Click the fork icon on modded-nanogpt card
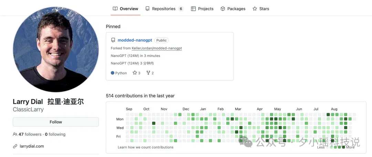 pos(148,73)
